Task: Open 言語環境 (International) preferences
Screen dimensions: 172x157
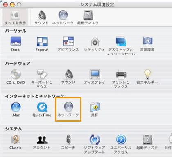Action: tap(147, 44)
